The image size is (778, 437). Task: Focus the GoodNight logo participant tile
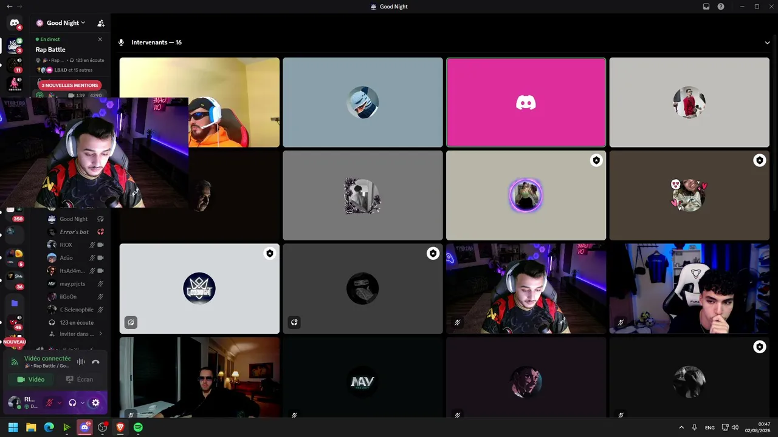click(199, 288)
